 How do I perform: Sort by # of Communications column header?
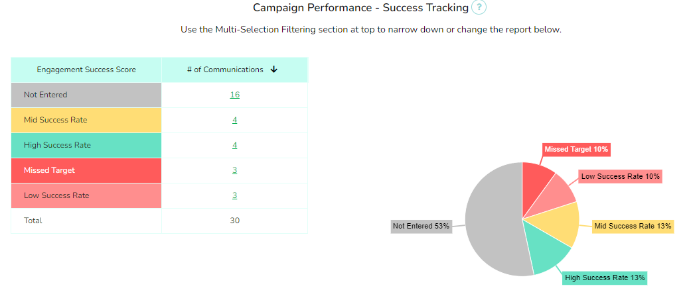coord(235,70)
